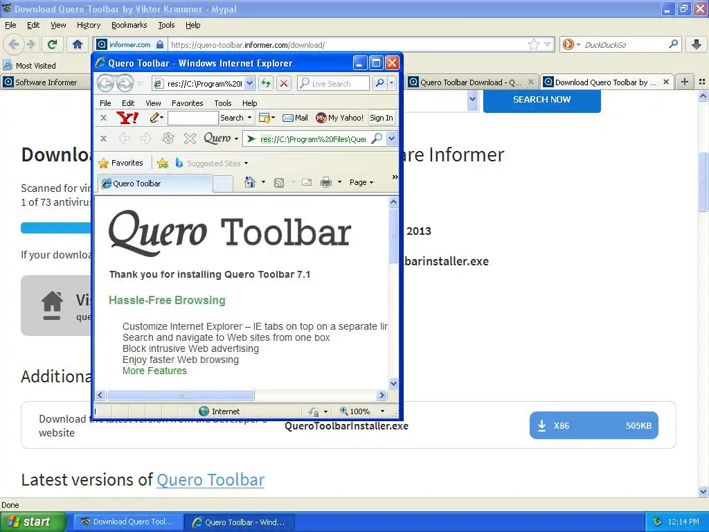The height and width of the screenshot is (532, 709).
Task: Click the Live Search input field
Action: [x=333, y=83]
